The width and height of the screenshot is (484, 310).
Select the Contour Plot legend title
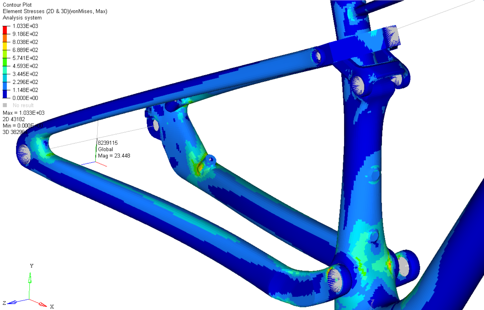(x=17, y=5)
